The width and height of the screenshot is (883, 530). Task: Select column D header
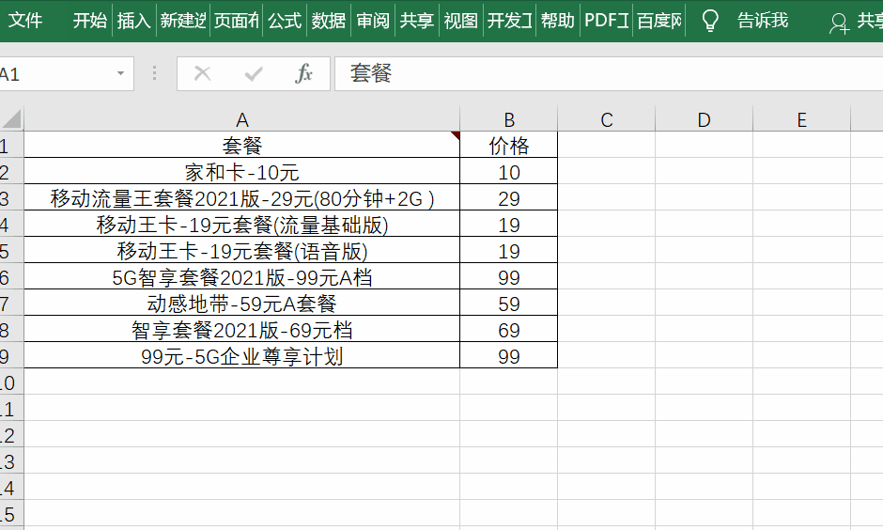click(x=704, y=119)
